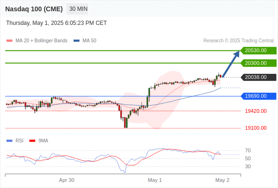278x188 pixels.
Task: Click the 19100.00 red support value
Action: pos(256,128)
